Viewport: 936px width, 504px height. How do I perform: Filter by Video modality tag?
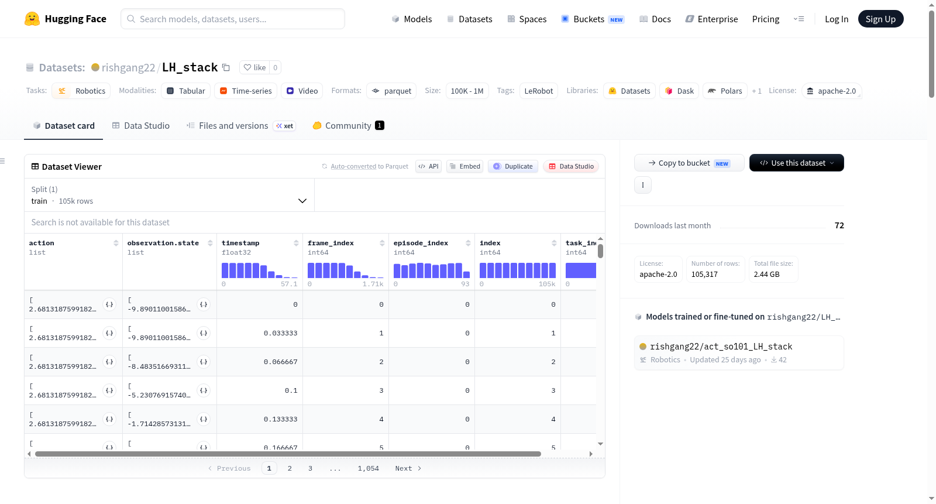point(302,91)
